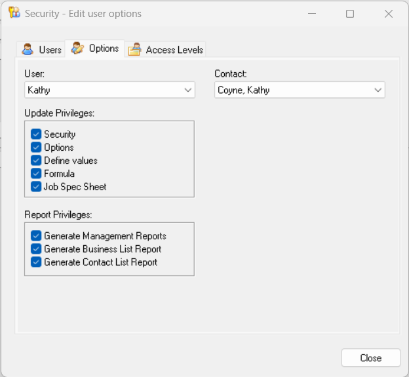Disable the Define values checkbox
This screenshot has height=377, width=409.
(36, 161)
